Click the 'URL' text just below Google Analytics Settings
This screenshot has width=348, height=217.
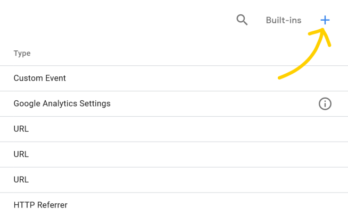pyautogui.click(x=21, y=129)
